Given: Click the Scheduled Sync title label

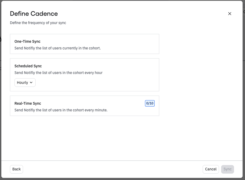Looking at the screenshot, I should (28, 66).
